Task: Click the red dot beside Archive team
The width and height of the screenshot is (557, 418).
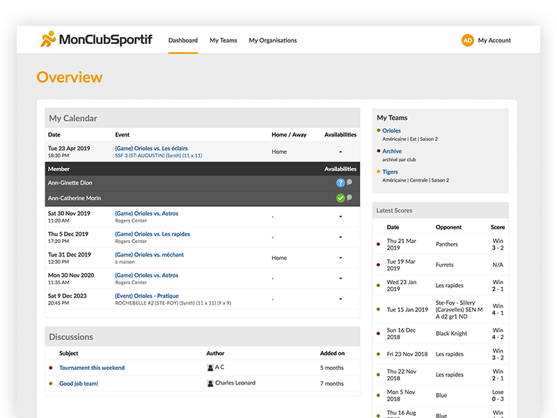Action: point(379,150)
